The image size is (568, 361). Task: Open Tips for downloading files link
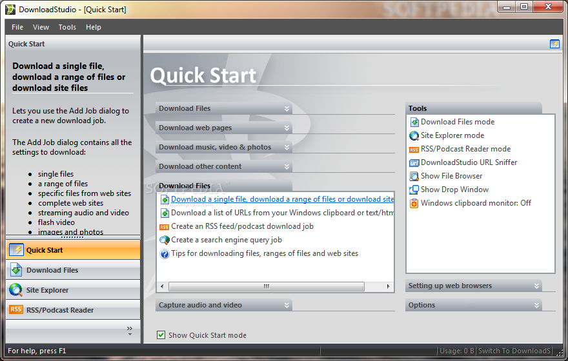click(x=265, y=253)
